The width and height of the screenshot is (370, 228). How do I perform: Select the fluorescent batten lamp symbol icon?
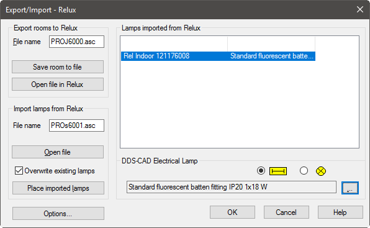coord(278,171)
